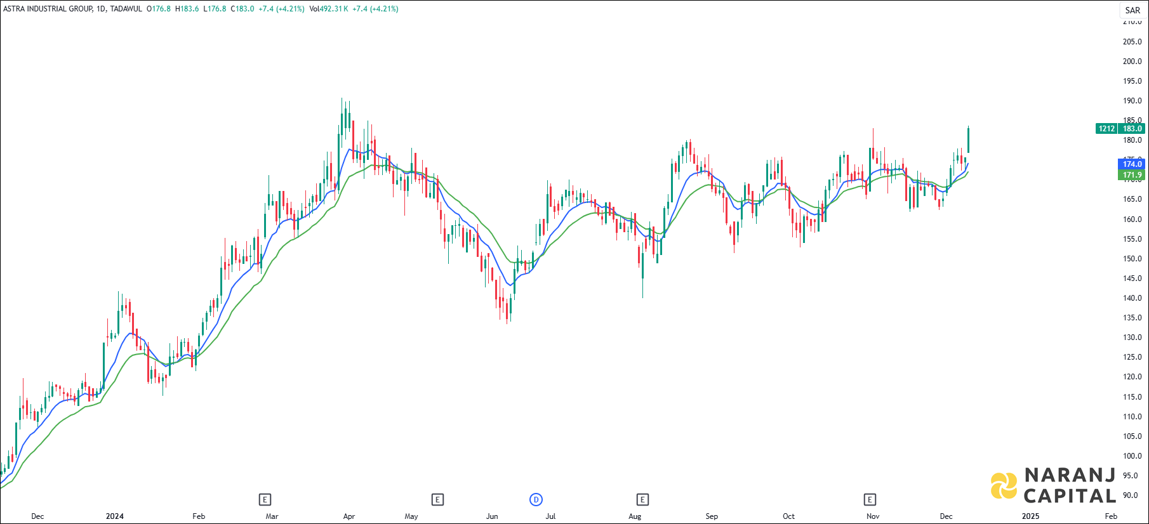Click the SAR currency label
This screenshot has width=1149, height=524.
1132,10
